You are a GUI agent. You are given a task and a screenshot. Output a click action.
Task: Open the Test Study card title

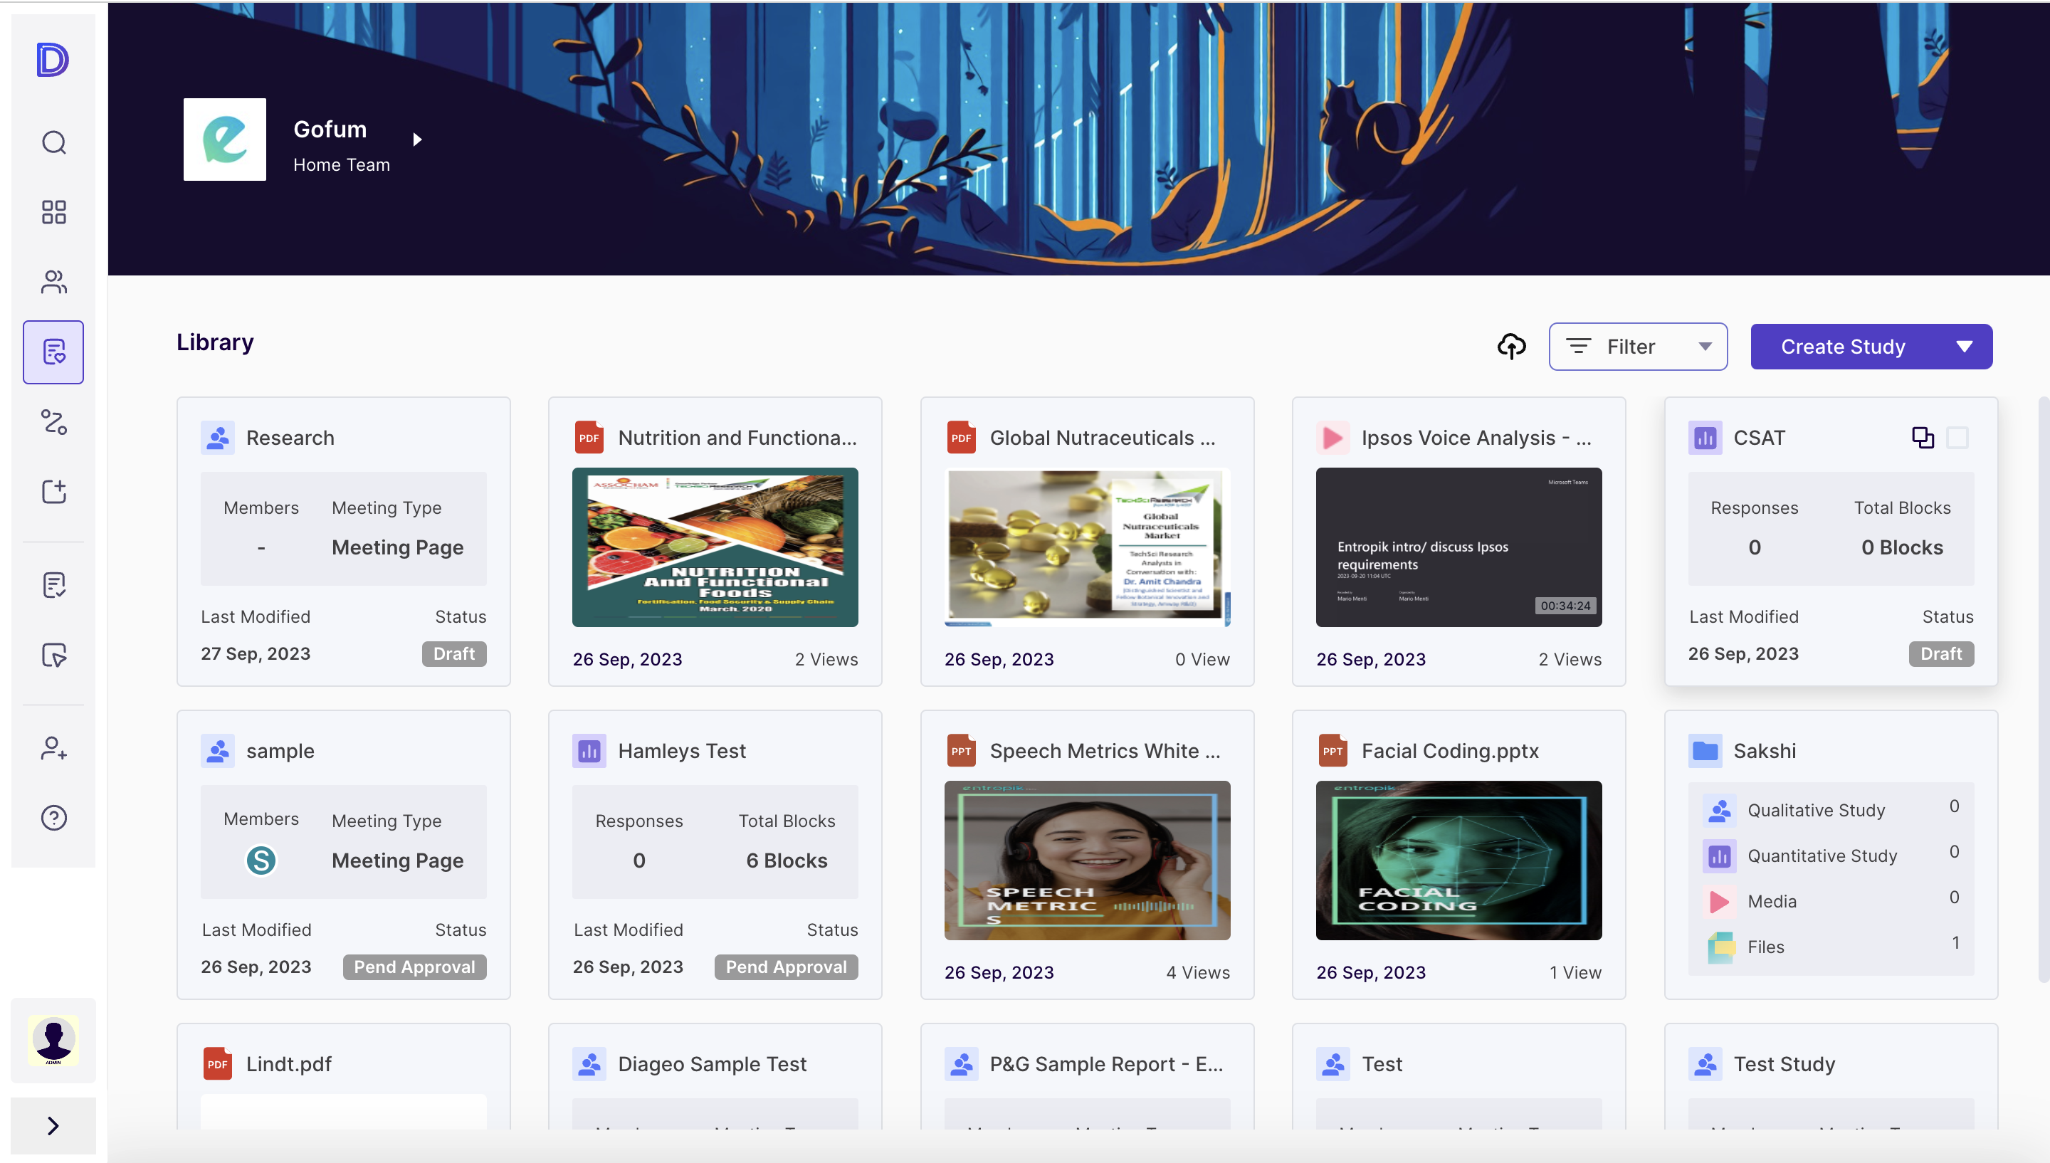point(1784,1063)
